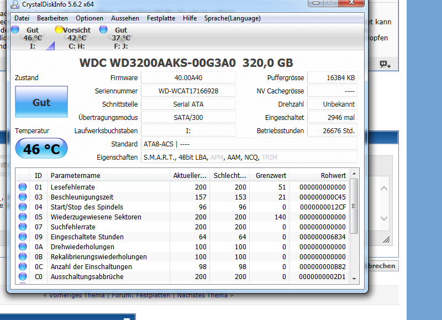Open the Hilfe menu
This screenshot has height=320, width=442.
tap(190, 18)
